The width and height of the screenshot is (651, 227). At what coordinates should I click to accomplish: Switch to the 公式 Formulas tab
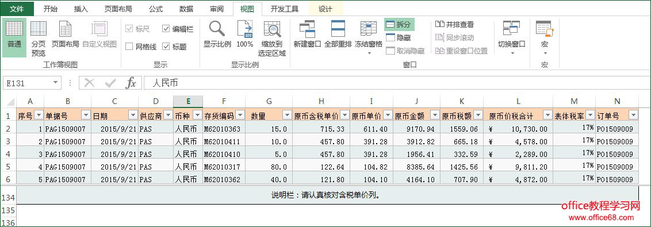[x=156, y=9]
